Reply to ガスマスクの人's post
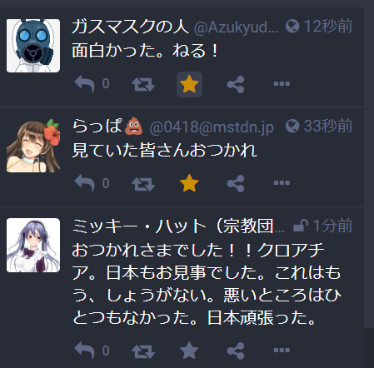 click(x=85, y=84)
